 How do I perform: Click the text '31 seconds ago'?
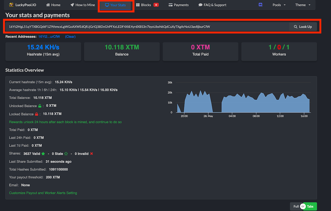[x=58, y=161]
